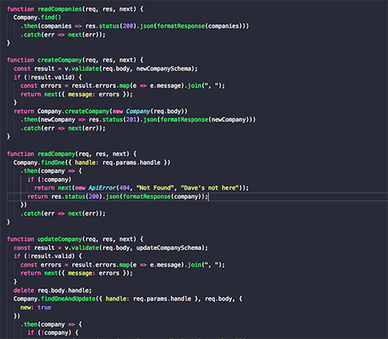Click formatResponse(company) on highlighted line
388x339 pixels.
164,197
